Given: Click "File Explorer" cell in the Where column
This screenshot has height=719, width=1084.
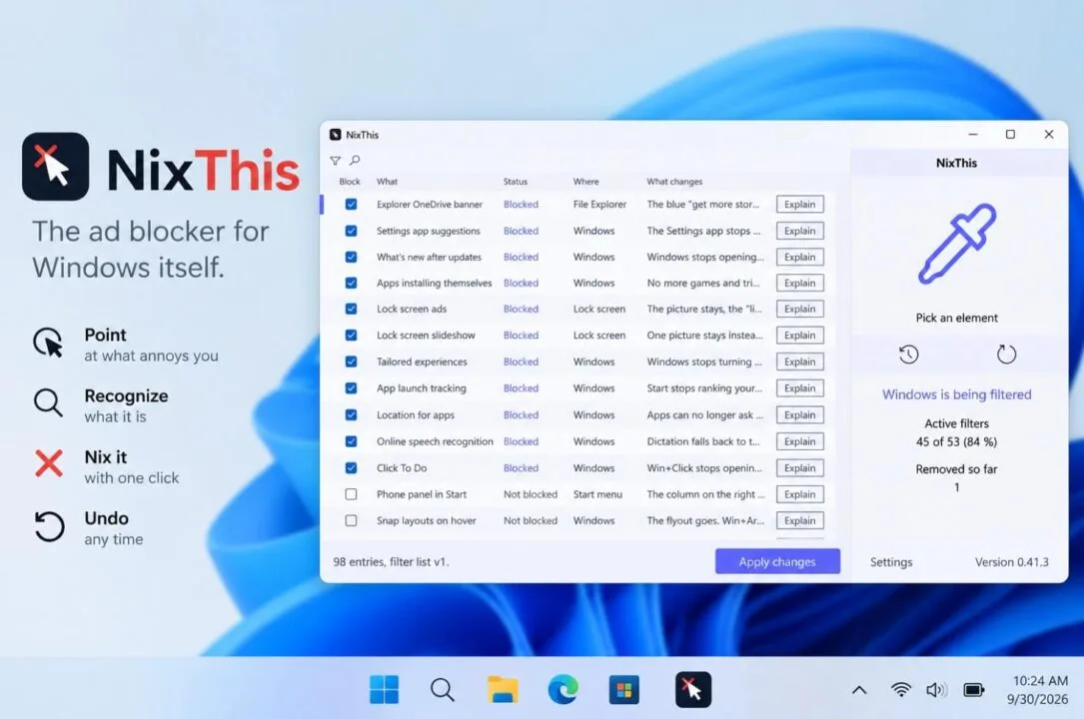Looking at the screenshot, I should [x=599, y=205].
